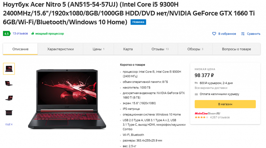The width and height of the screenshot is (266, 148).
Task: Open Все варианты доставки link
Action: coord(211,88)
